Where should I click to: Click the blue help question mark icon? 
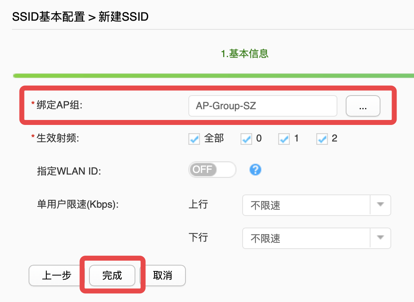[255, 170]
